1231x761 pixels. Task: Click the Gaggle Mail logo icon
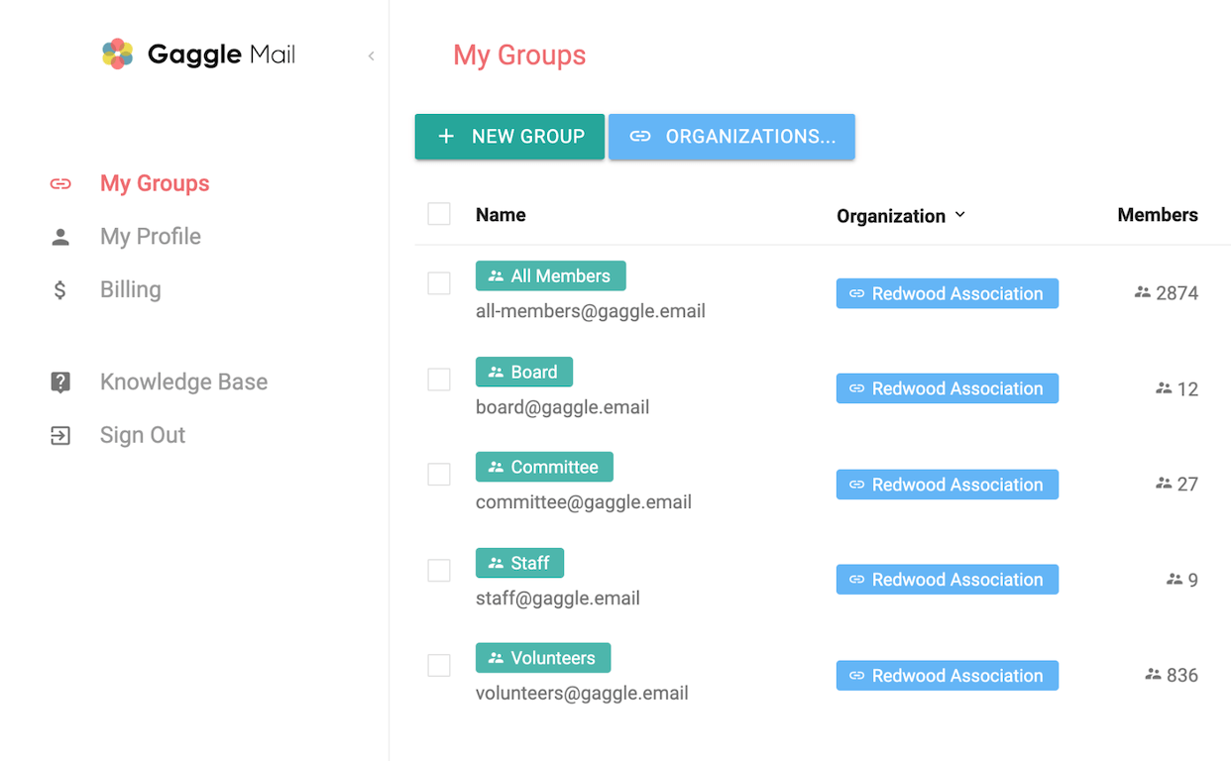tap(118, 54)
